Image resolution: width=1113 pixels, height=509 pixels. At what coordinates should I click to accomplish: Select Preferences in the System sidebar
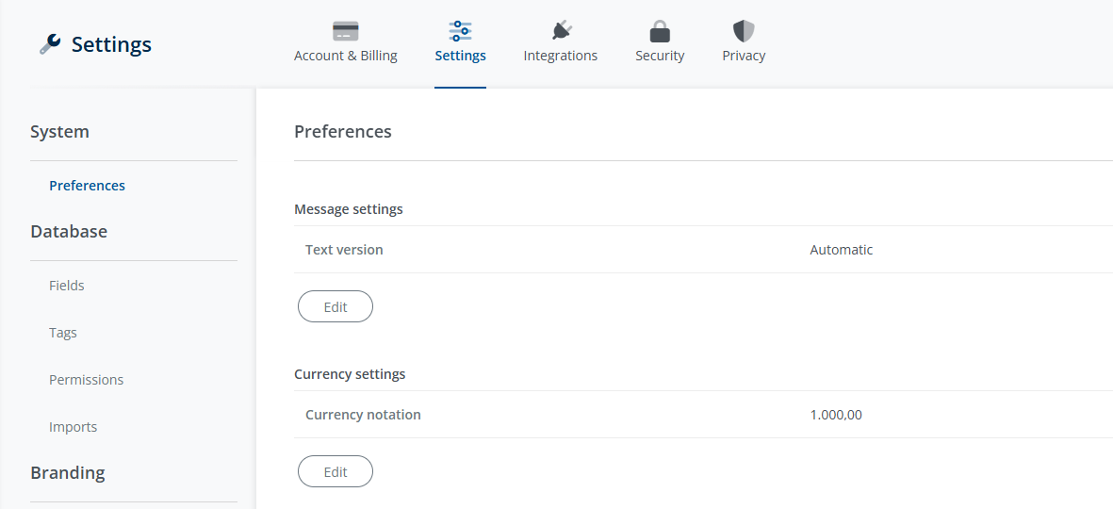88,186
